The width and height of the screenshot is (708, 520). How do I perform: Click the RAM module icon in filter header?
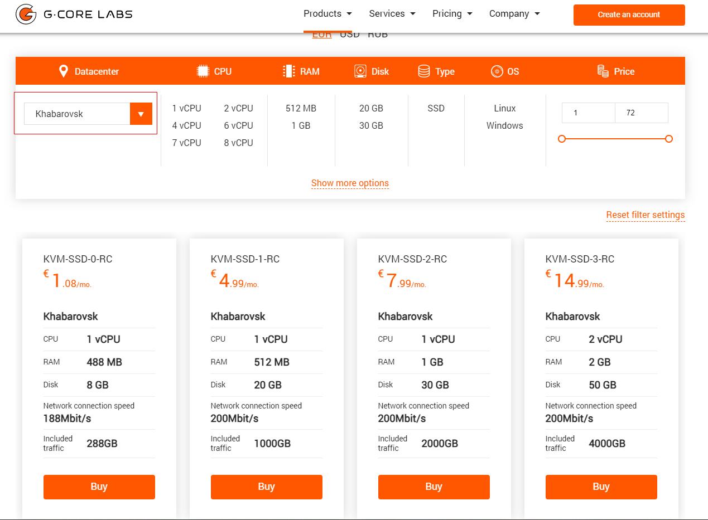coord(288,71)
